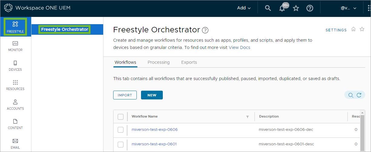Image resolution: width=371 pixels, height=152 pixels.
Task: Refresh the workflows list
Action: (359, 95)
